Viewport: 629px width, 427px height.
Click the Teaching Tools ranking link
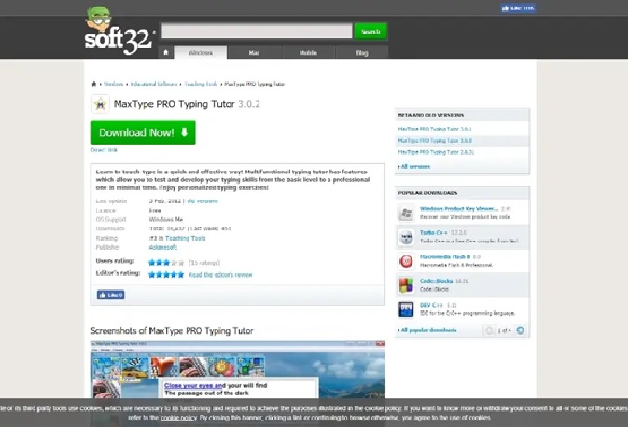186,238
